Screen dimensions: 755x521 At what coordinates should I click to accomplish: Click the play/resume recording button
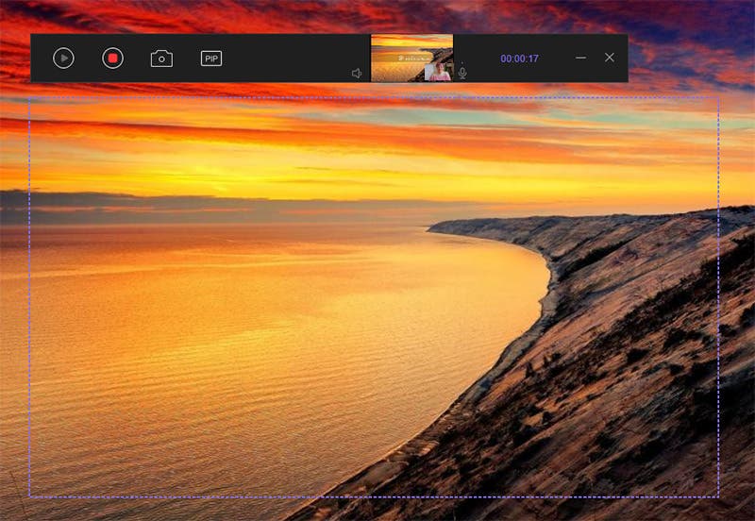click(x=63, y=59)
